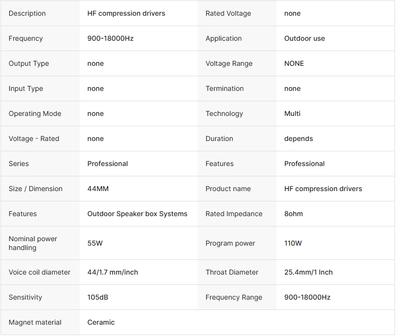Click the "Operating Mode" label cell

click(35, 113)
